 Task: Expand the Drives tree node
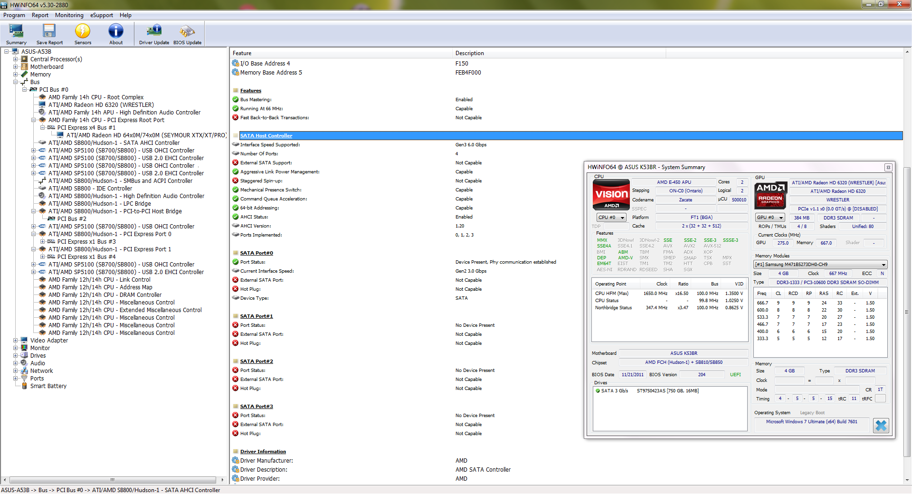[16, 356]
